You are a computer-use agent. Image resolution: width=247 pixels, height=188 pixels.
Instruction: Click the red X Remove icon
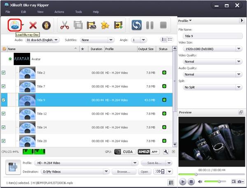(x=33, y=25)
